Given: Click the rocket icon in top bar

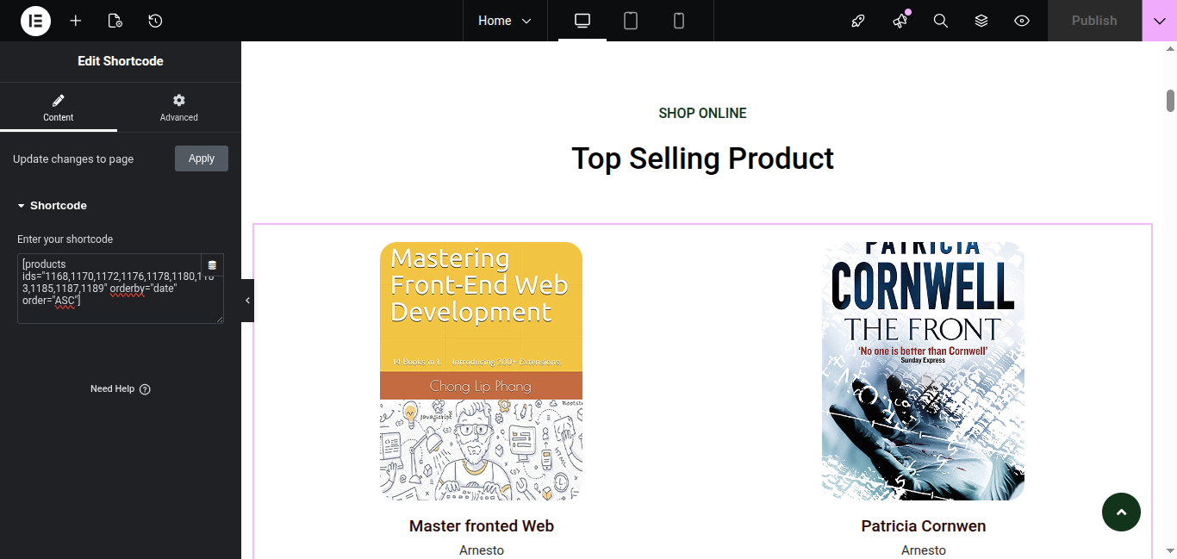Looking at the screenshot, I should [x=858, y=21].
